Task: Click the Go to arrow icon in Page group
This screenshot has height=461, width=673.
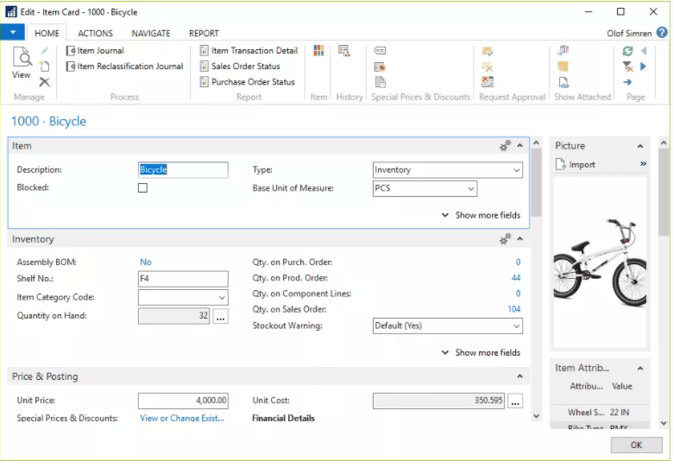Action: [627, 82]
